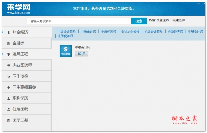Click the dollar icon beside 财会经济
This screenshot has height=133, width=207.
[x=9, y=32]
